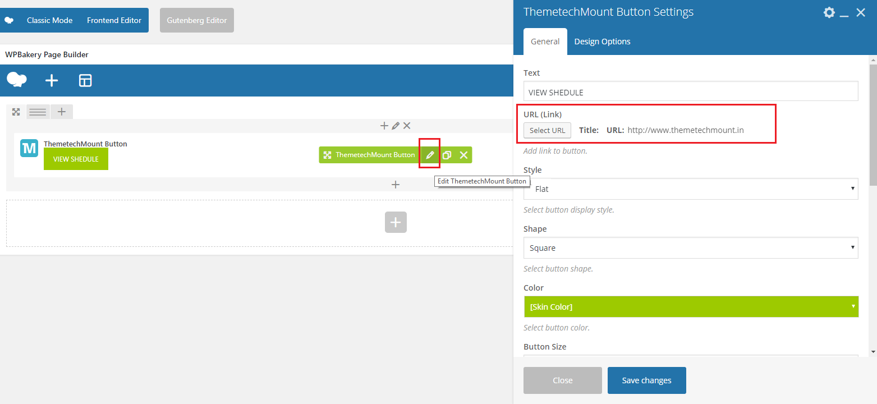Image resolution: width=877 pixels, height=404 pixels.
Task: Add a column via the row plus tab
Action: [x=62, y=112]
